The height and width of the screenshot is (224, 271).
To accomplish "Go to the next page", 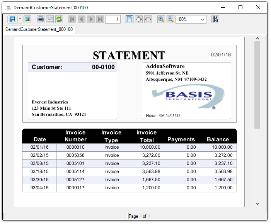I will (x=91, y=19).
